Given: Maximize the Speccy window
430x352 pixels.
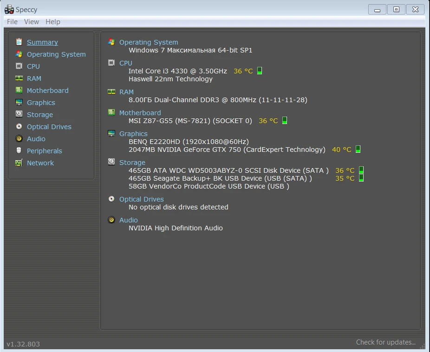Looking at the screenshot, I should [x=396, y=9].
